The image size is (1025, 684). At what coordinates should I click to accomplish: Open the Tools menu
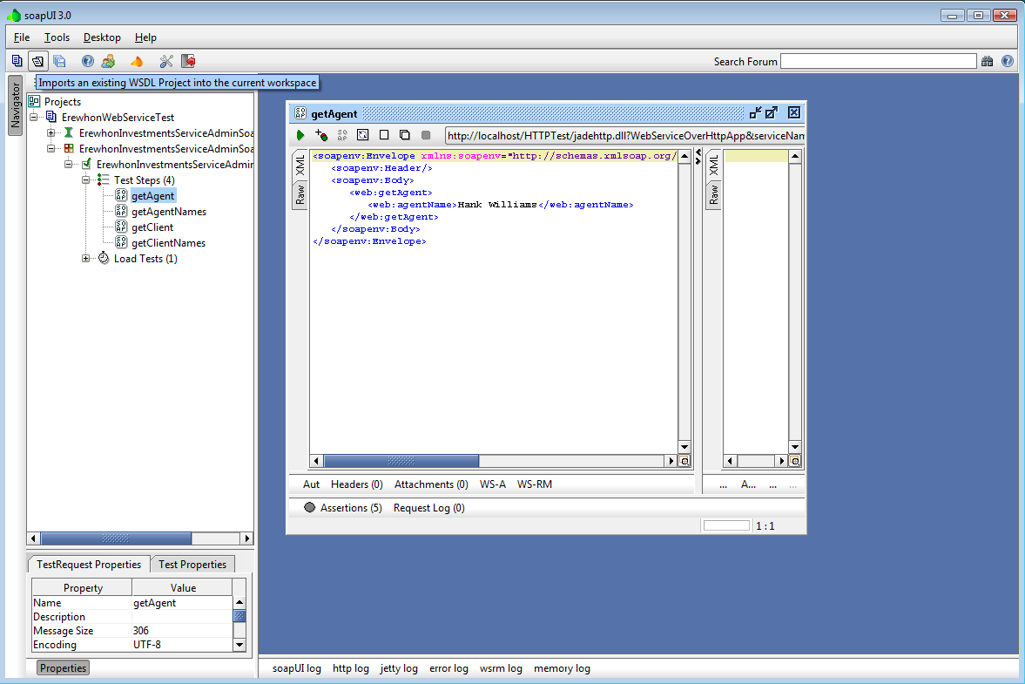pos(57,37)
